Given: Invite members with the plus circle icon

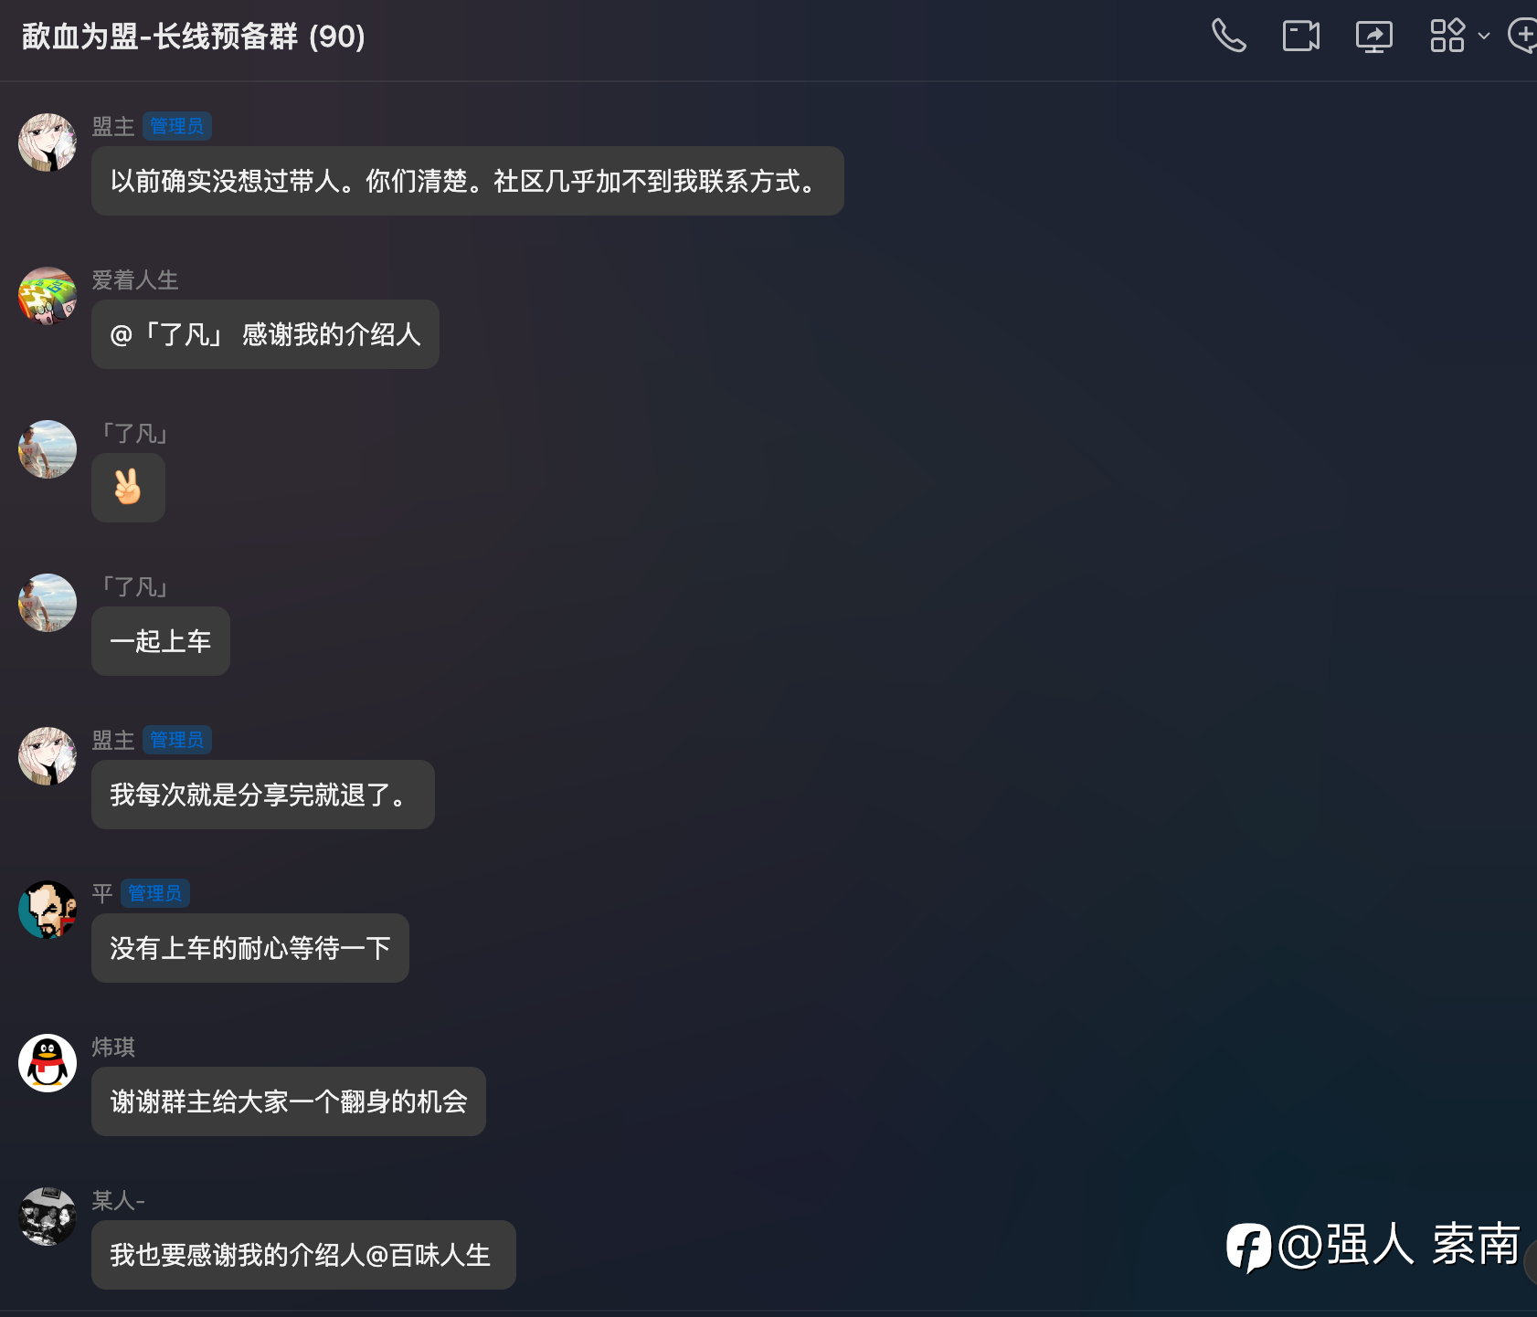Looking at the screenshot, I should pos(1523,36).
